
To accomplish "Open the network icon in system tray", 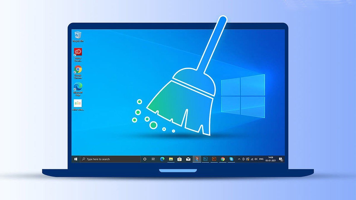I will (252, 159).
